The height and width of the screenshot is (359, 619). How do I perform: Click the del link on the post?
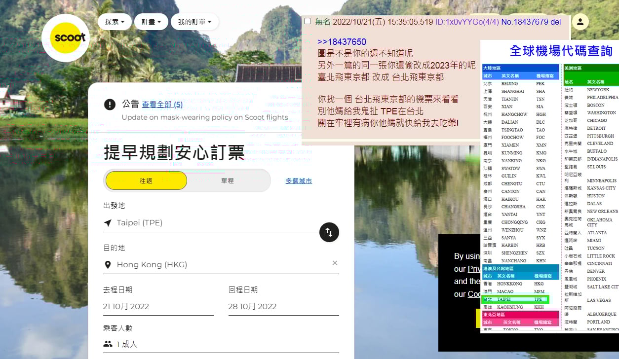pos(556,22)
